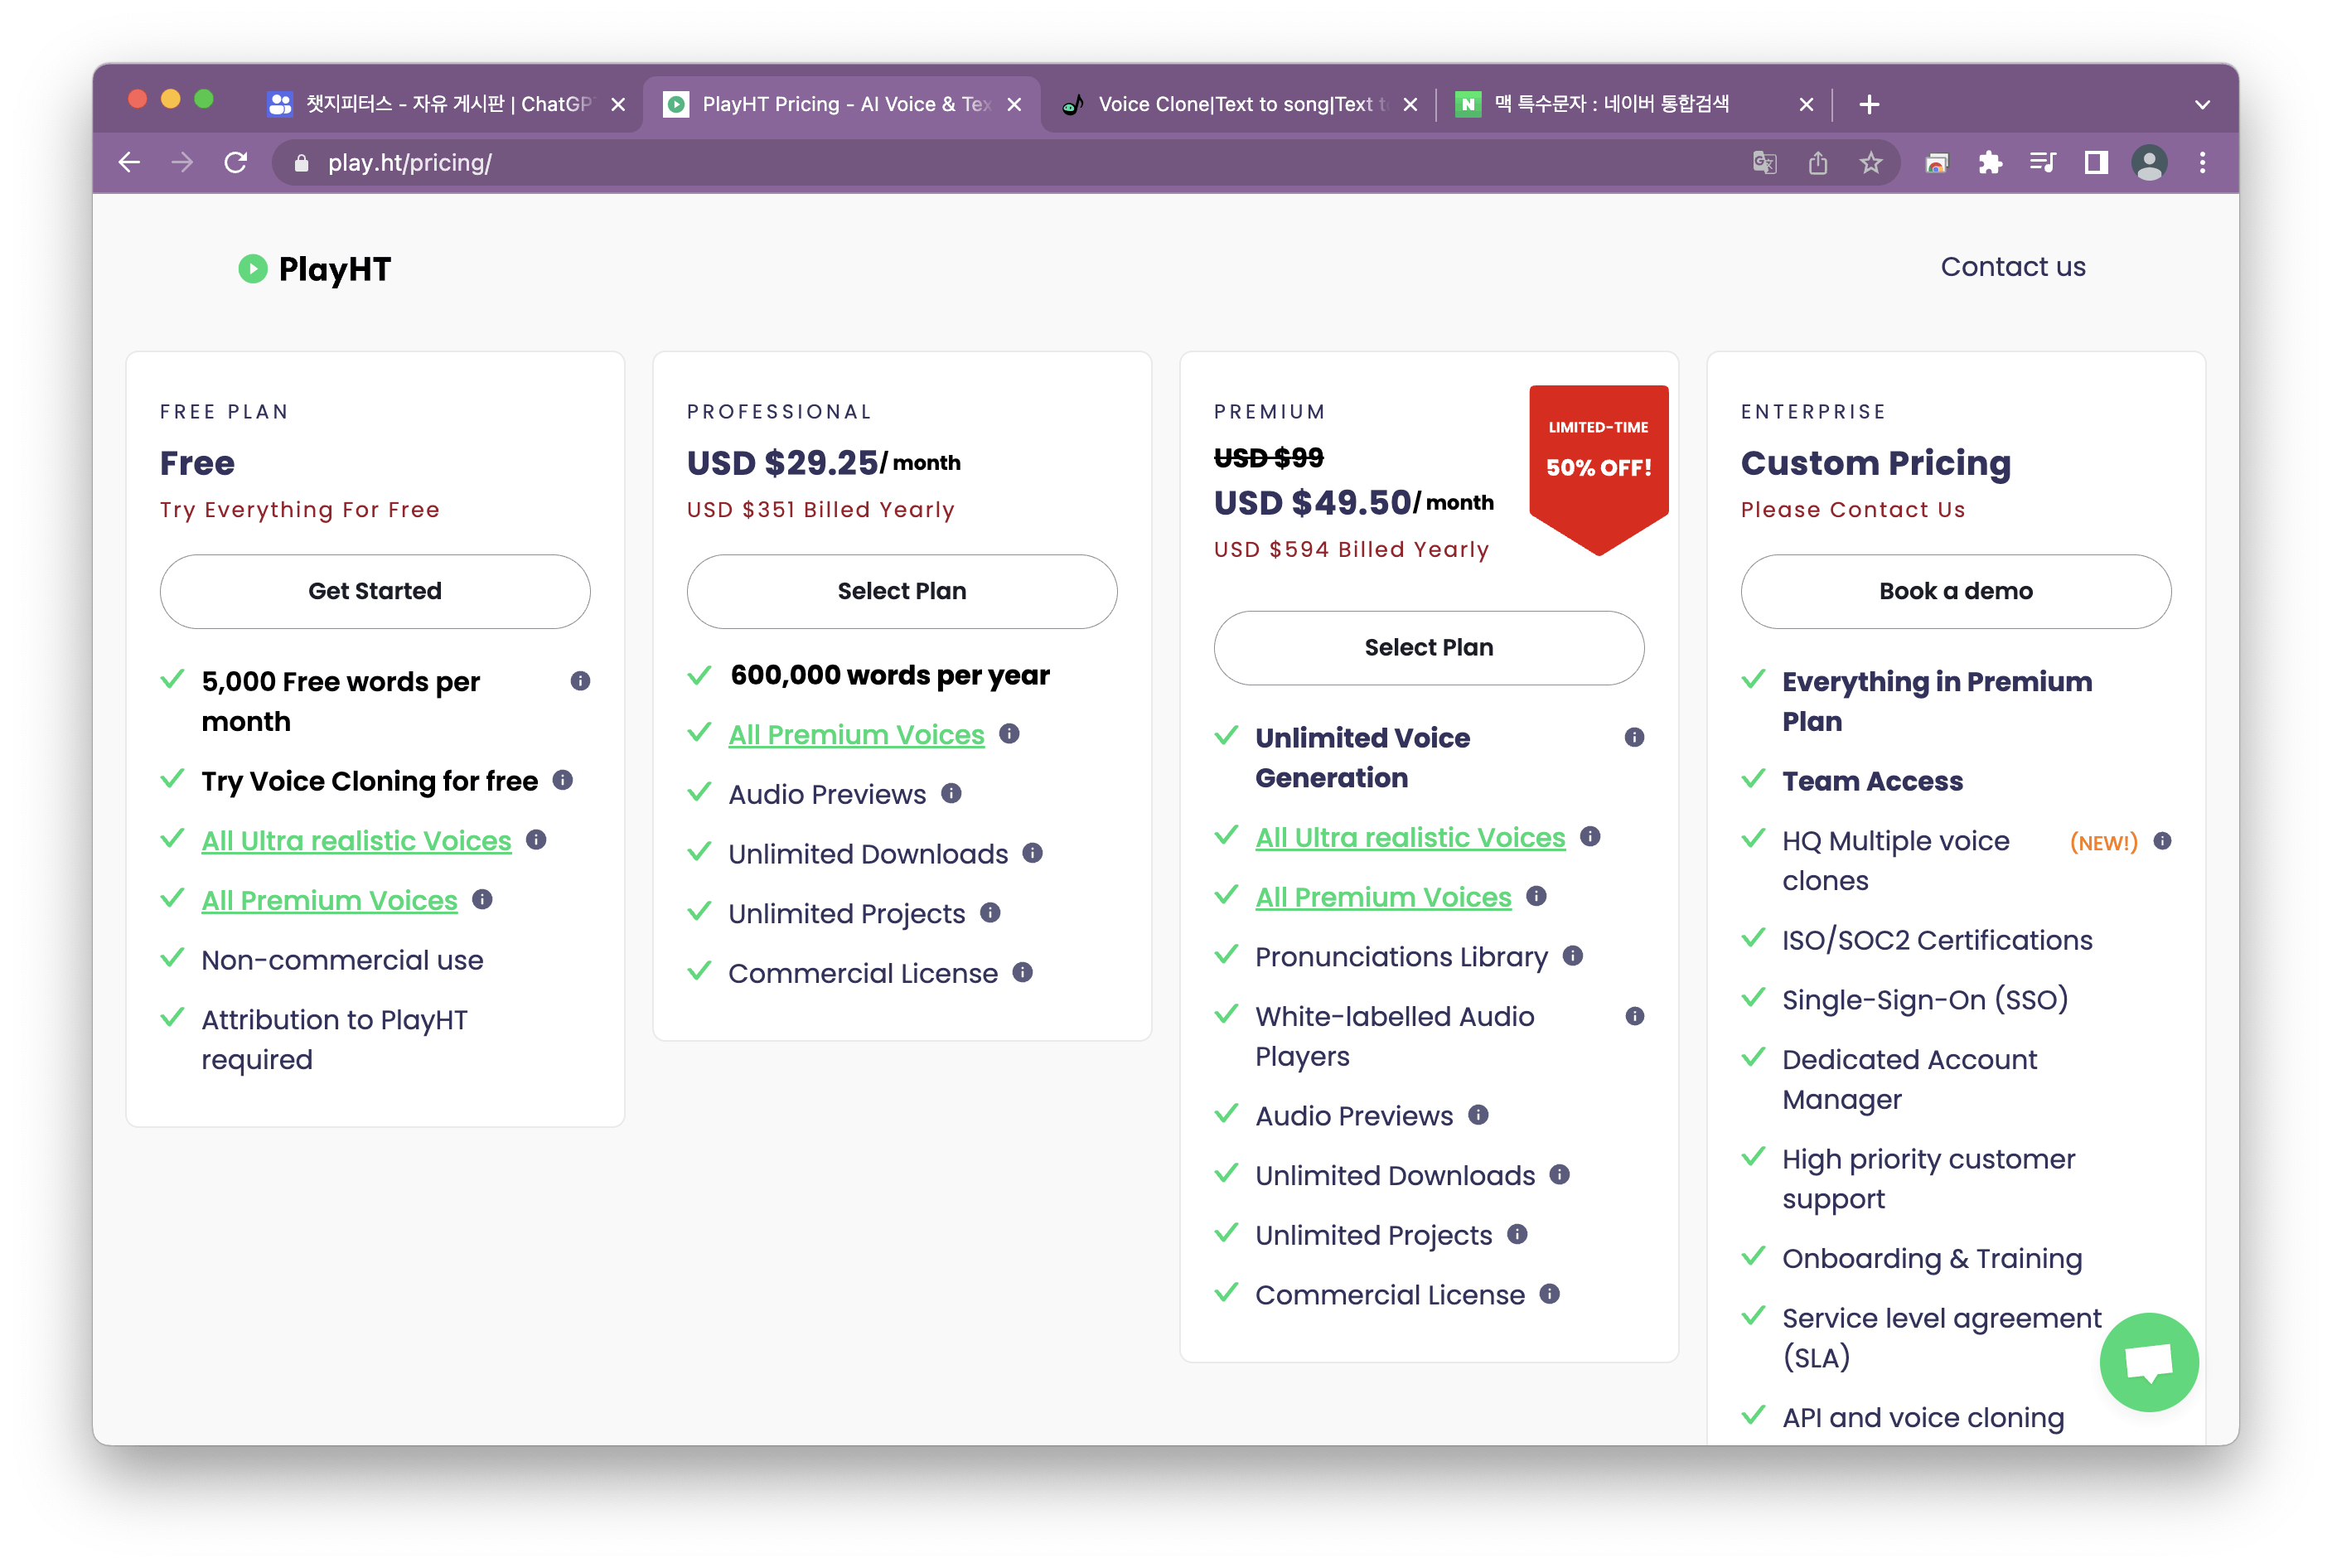This screenshot has height=1568, width=2332.
Task: Click info icon beside Professional Unlimited Projects
Action: click(x=990, y=912)
